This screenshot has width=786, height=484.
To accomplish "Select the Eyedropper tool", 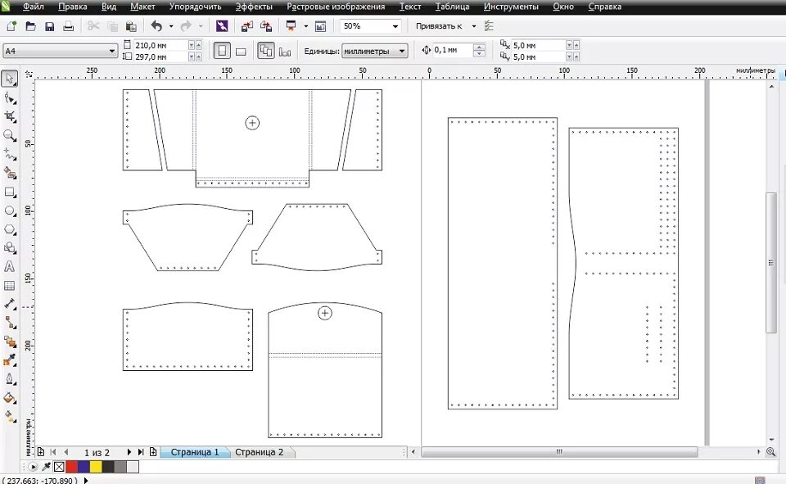I will (10, 360).
